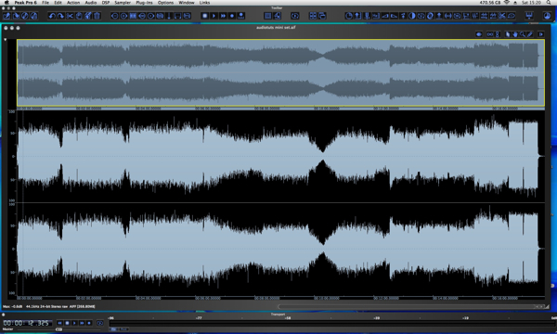Click Play button in Transport panel
Image resolution: width=557 pixels, height=334 pixels.
coord(74,323)
